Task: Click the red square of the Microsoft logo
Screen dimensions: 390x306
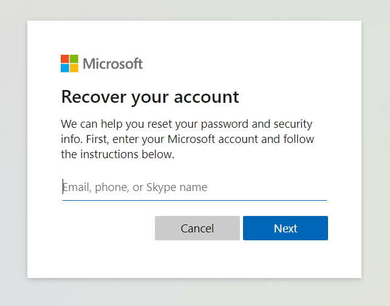Action: pyautogui.click(x=65, y=59)
